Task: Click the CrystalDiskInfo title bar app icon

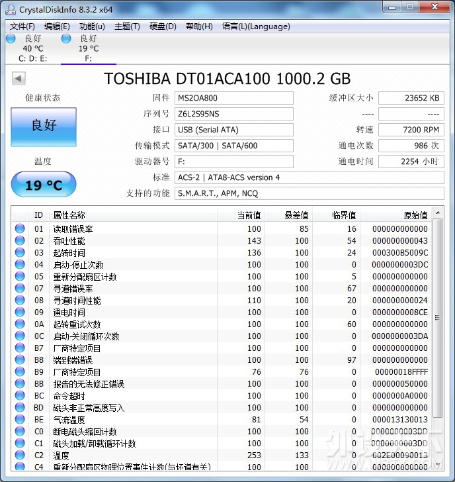Action: 11,9
